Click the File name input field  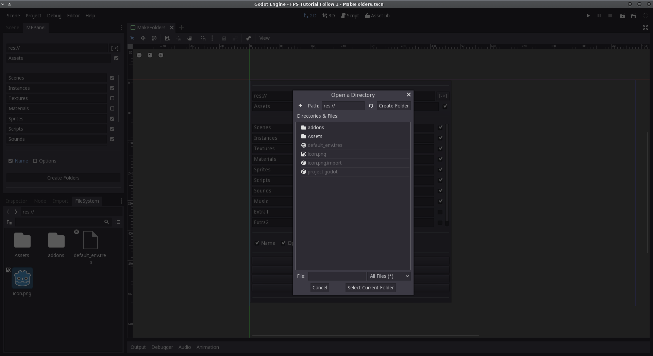337,276
